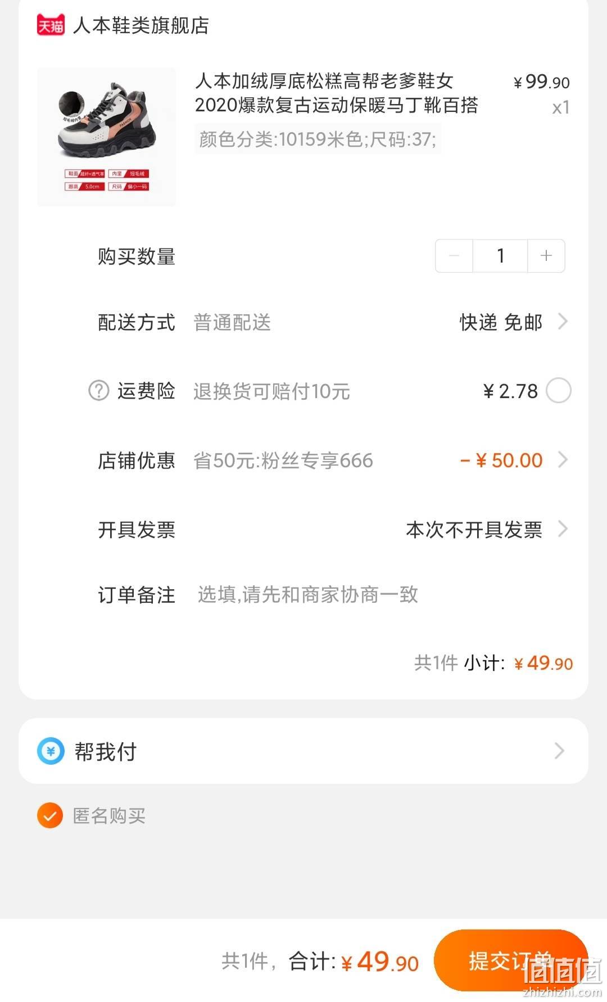Uncheck the 匿名购买 orange checkbox
The image size is (607, 1002).
(50, 815)
